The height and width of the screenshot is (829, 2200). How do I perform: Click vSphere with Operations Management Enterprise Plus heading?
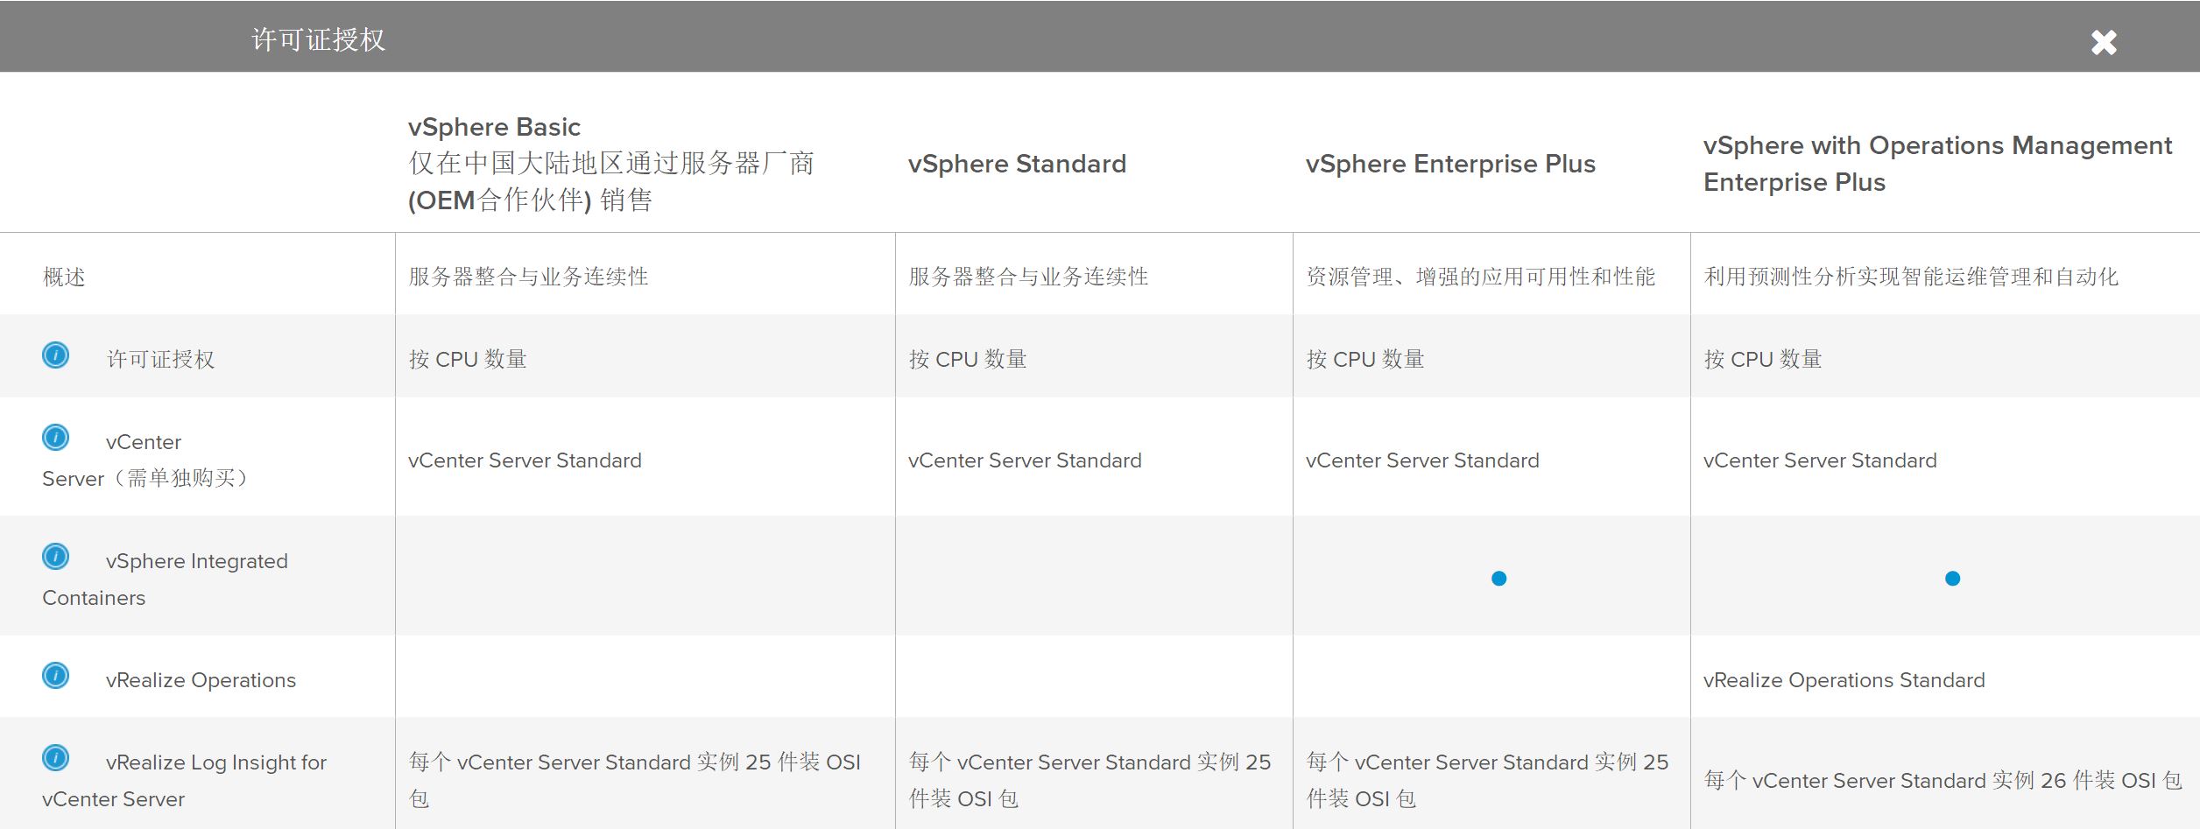pos(1937,164)
